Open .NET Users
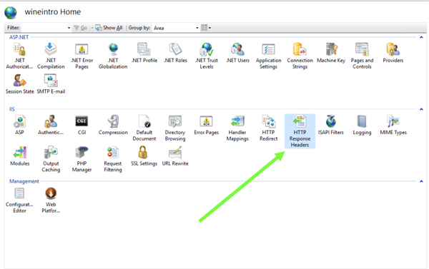 click(x=238, y=53)
